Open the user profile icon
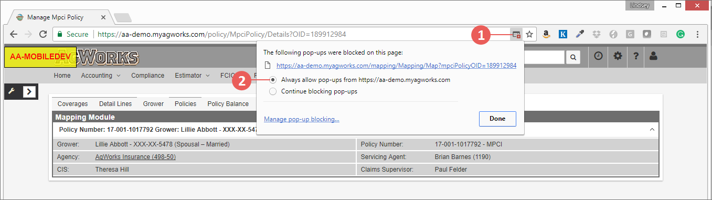 (x=653, y=56)
